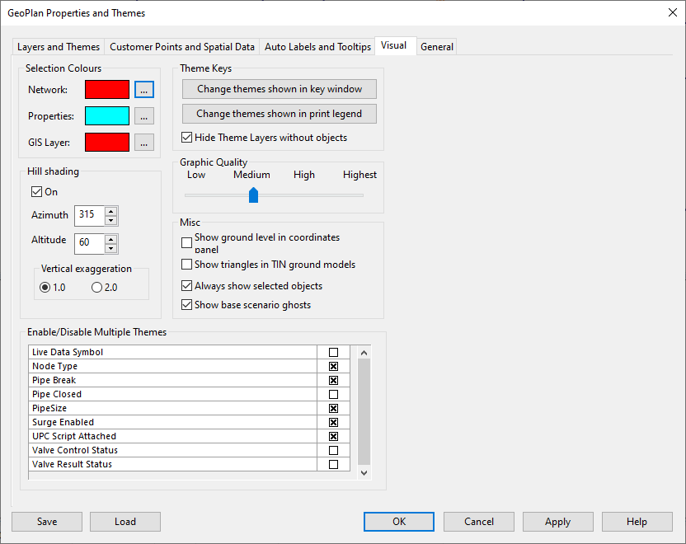Screen dimensions: 686x544
Task: Select the Live Data Symbol row text
Action: 68,352
